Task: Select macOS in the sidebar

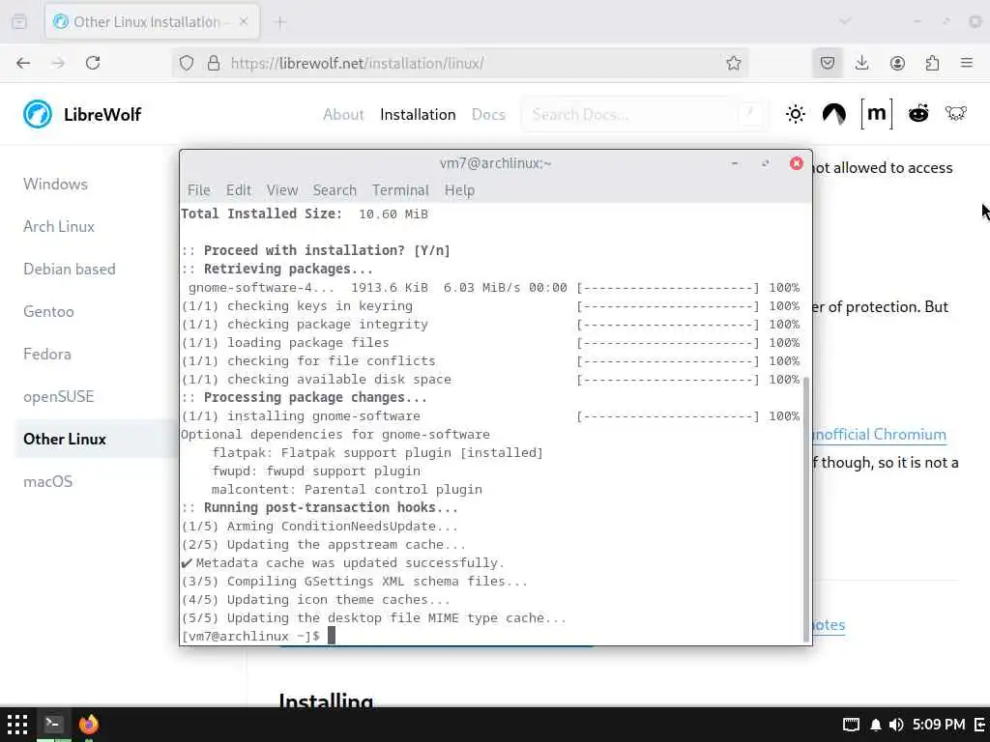Action: pos(48,482)
